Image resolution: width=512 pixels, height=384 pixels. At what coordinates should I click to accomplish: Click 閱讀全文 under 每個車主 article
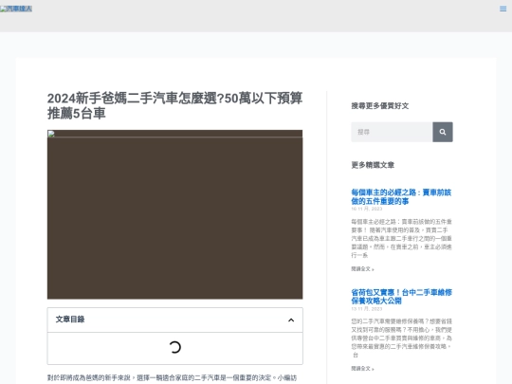[x=362, y=269]
